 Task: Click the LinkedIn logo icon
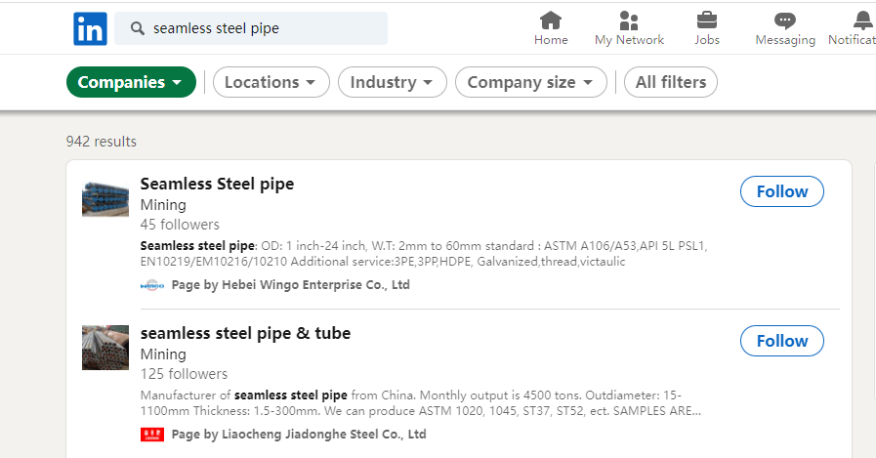[x=90, y=28]
